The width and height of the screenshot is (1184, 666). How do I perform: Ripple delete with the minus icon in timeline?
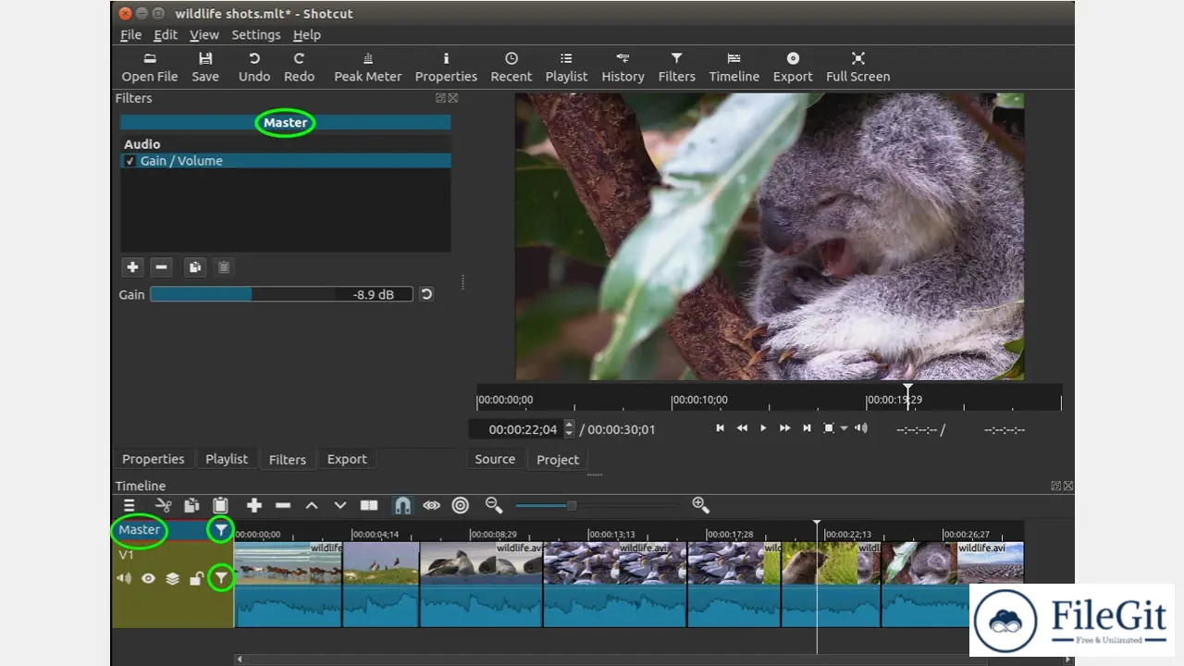click(x=283, y=505)
